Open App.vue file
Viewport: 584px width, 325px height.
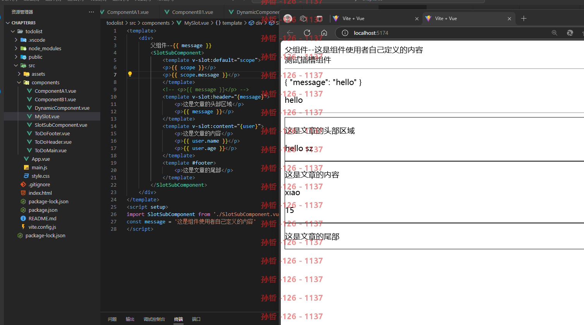click(x=41, y=159)
